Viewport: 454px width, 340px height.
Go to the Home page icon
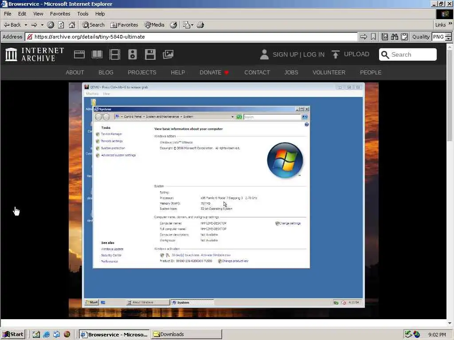tap(72, 25)
